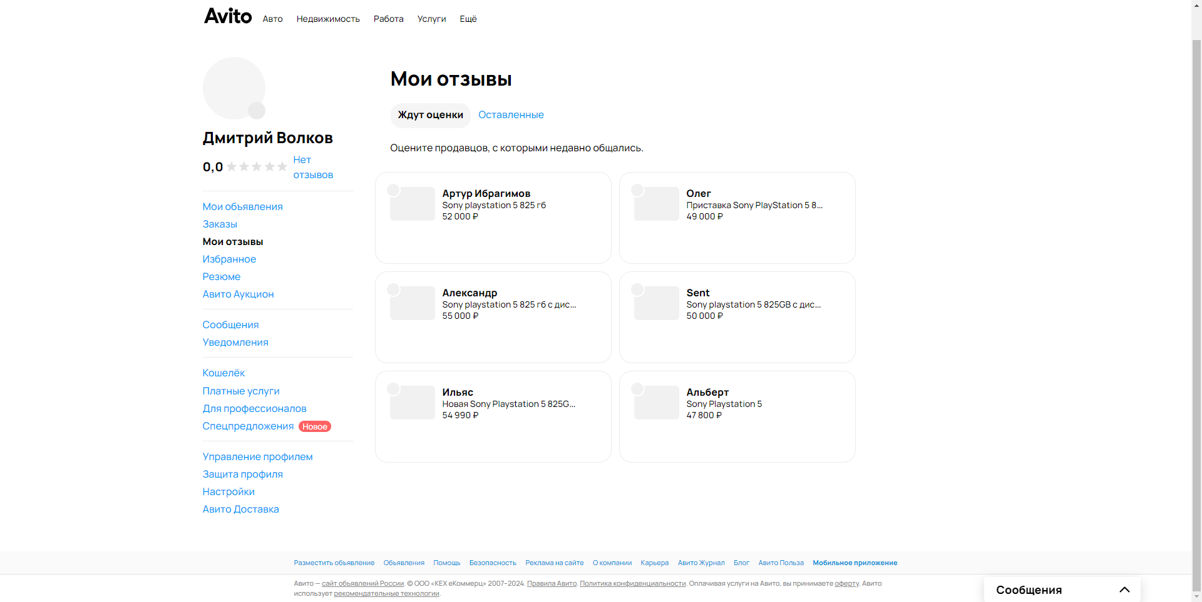
Task: Open the Александр seller card
Action: tap(493, 317)
